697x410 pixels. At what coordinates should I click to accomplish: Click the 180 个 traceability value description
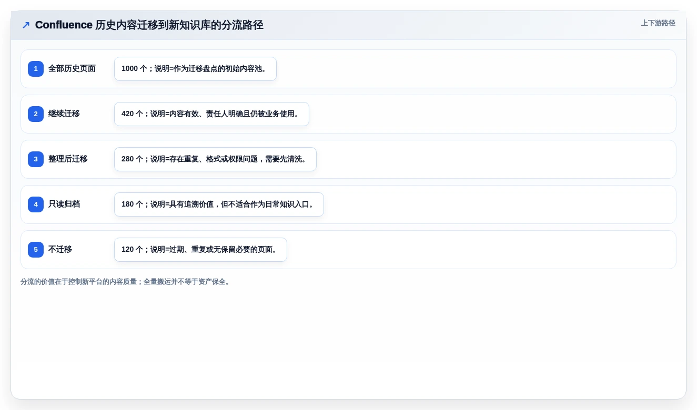(x=219, y=204)
